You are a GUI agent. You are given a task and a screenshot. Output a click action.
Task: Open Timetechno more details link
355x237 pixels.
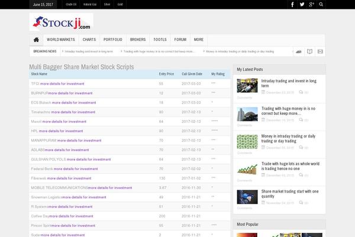pos(73,112)
